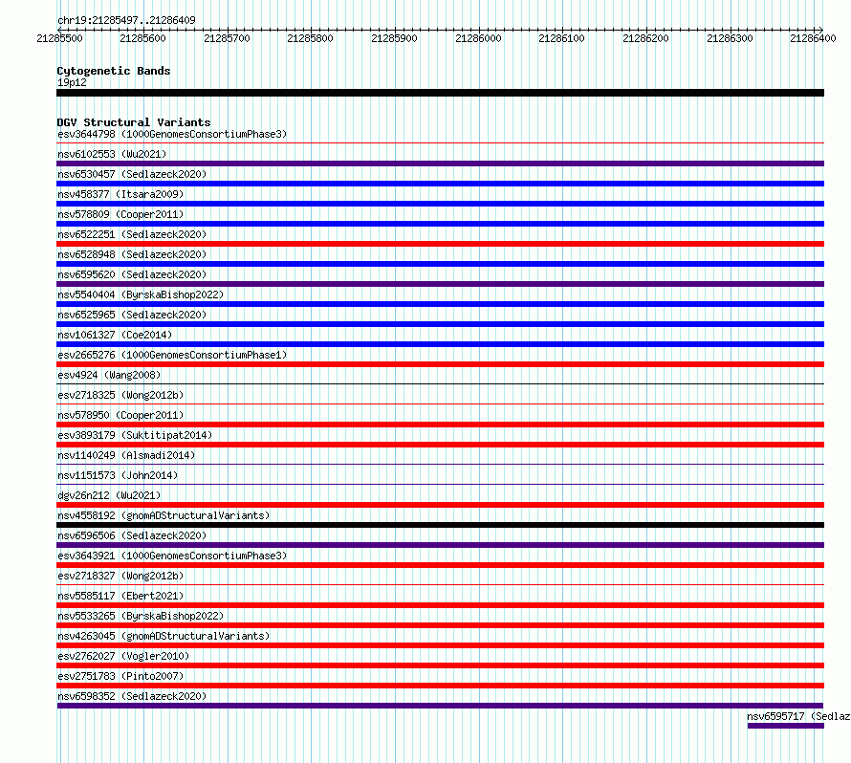
Task: Open the nsv6595620 (Sedlazeck2020) label
Action: click(x=132, y=274)
